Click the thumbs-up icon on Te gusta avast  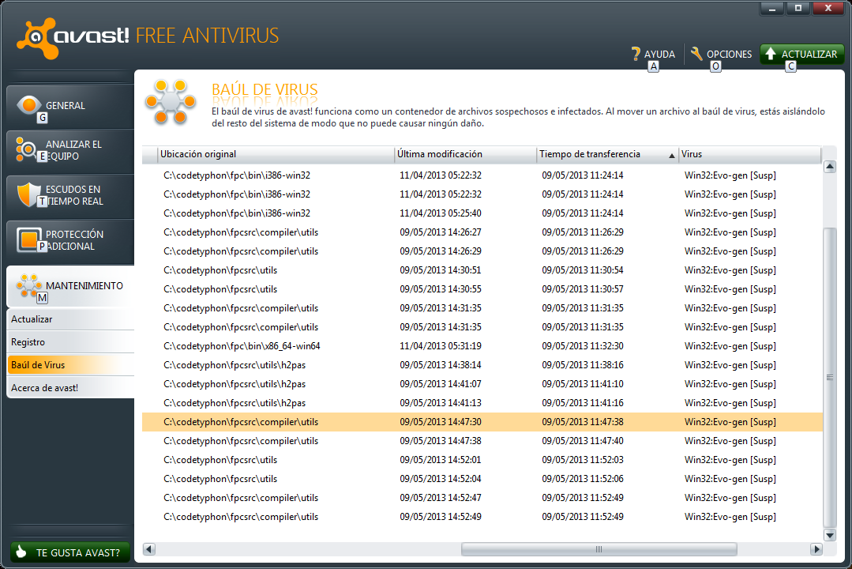click(21, 552)
